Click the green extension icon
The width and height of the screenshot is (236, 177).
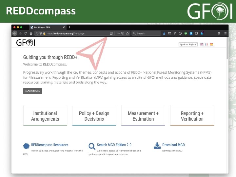pos(186,33)
